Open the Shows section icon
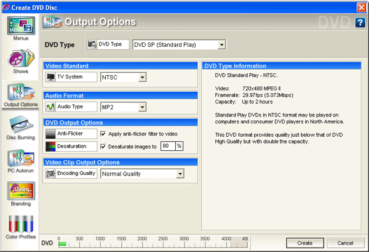Image resolution: width=369 pixels, height=252 pixels. (x=21, y=58)
